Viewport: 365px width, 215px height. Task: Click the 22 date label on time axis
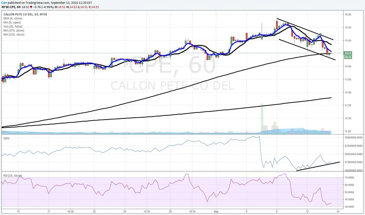(x=94, y=211)
